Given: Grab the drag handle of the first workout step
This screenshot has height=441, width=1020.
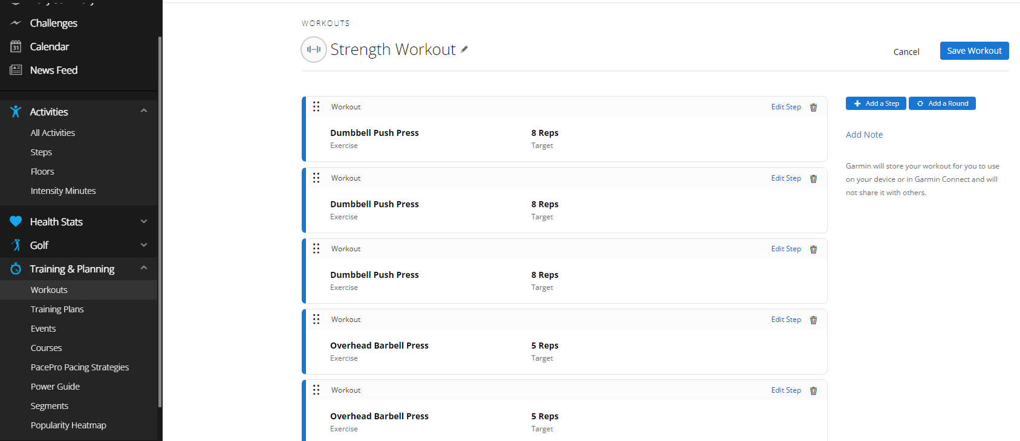Looking at the screenshot, I should 316,107.
